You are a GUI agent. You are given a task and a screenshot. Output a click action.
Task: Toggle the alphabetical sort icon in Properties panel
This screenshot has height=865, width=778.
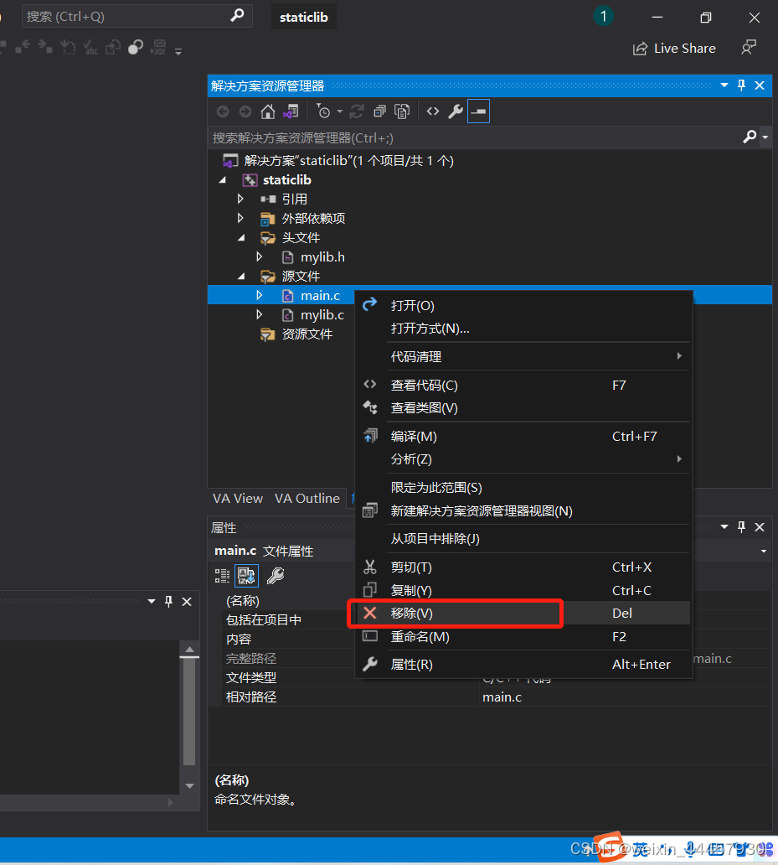pos(246,576)
